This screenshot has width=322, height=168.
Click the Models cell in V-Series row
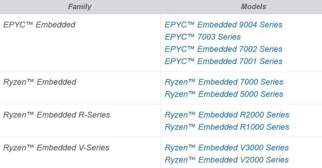[x=241, y=153]
